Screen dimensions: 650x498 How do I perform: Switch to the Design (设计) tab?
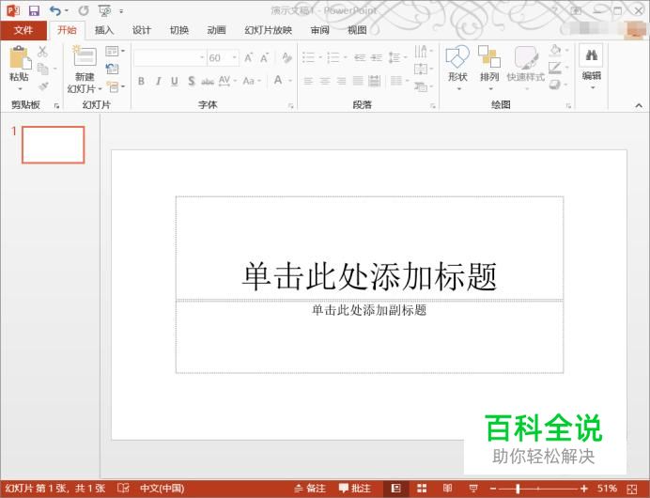(x=142, y=30)
